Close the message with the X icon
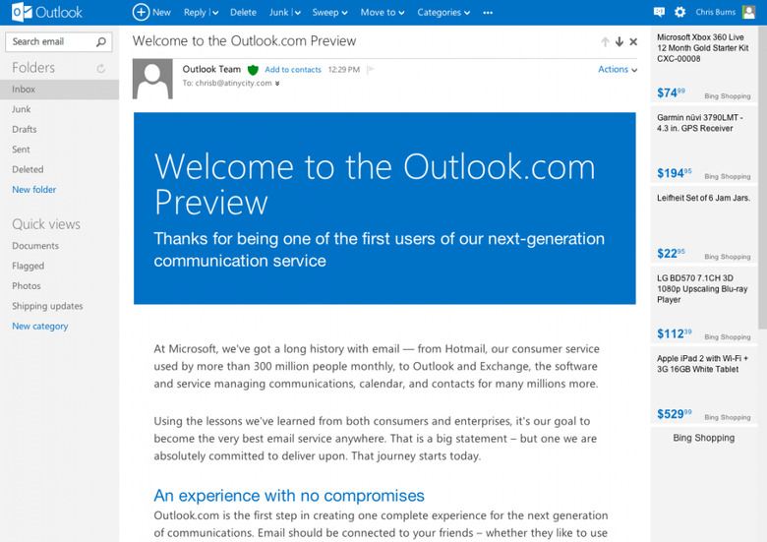Screen dimensions: 767x542 (633, 42)
